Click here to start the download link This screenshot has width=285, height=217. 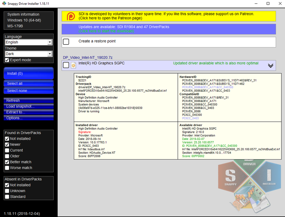pos(106,31)
